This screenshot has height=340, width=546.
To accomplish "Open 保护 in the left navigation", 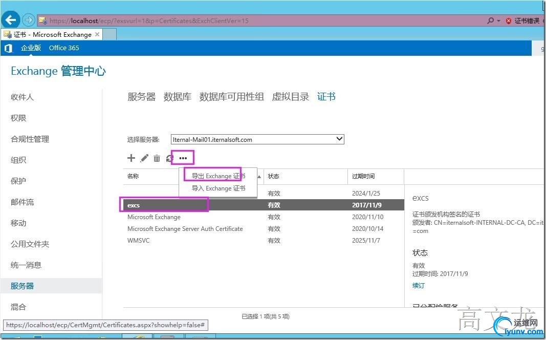I will pos(18,181).
